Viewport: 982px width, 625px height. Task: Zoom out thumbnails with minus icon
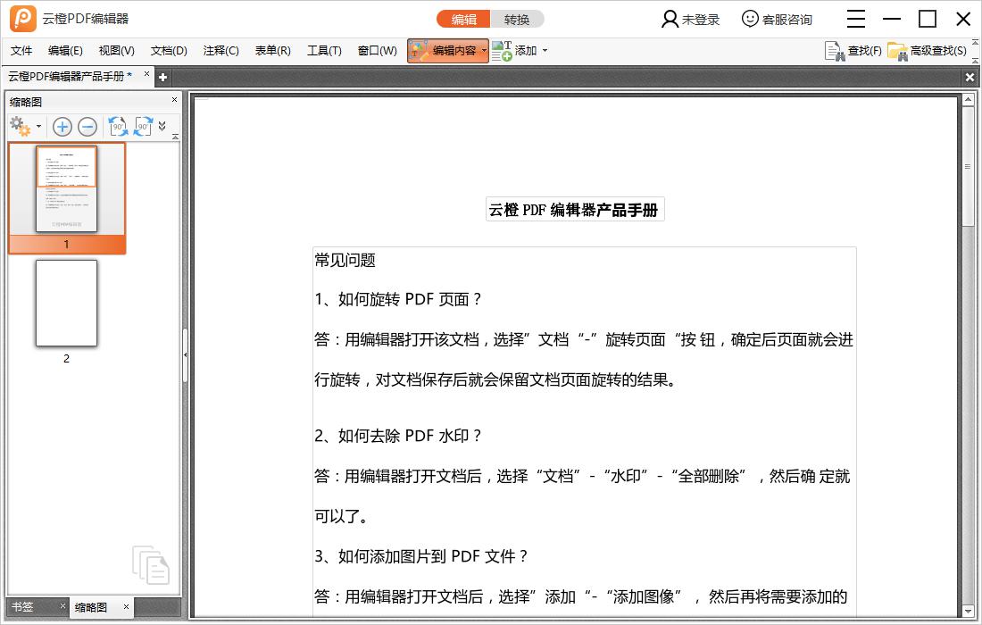86,126
